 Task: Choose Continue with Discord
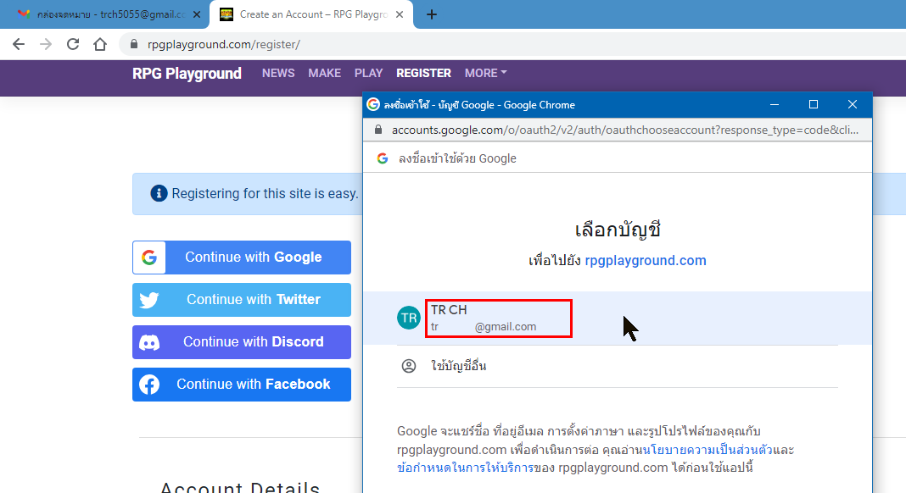tap(242, 341)
